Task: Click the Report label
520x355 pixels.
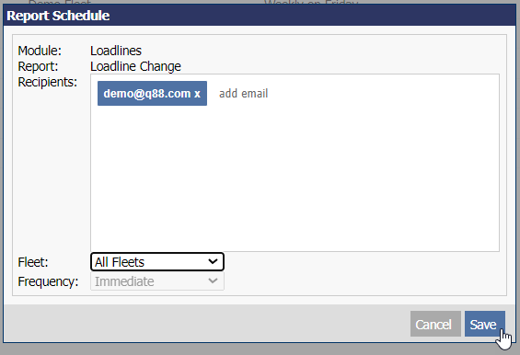Action: coord(38,66)
